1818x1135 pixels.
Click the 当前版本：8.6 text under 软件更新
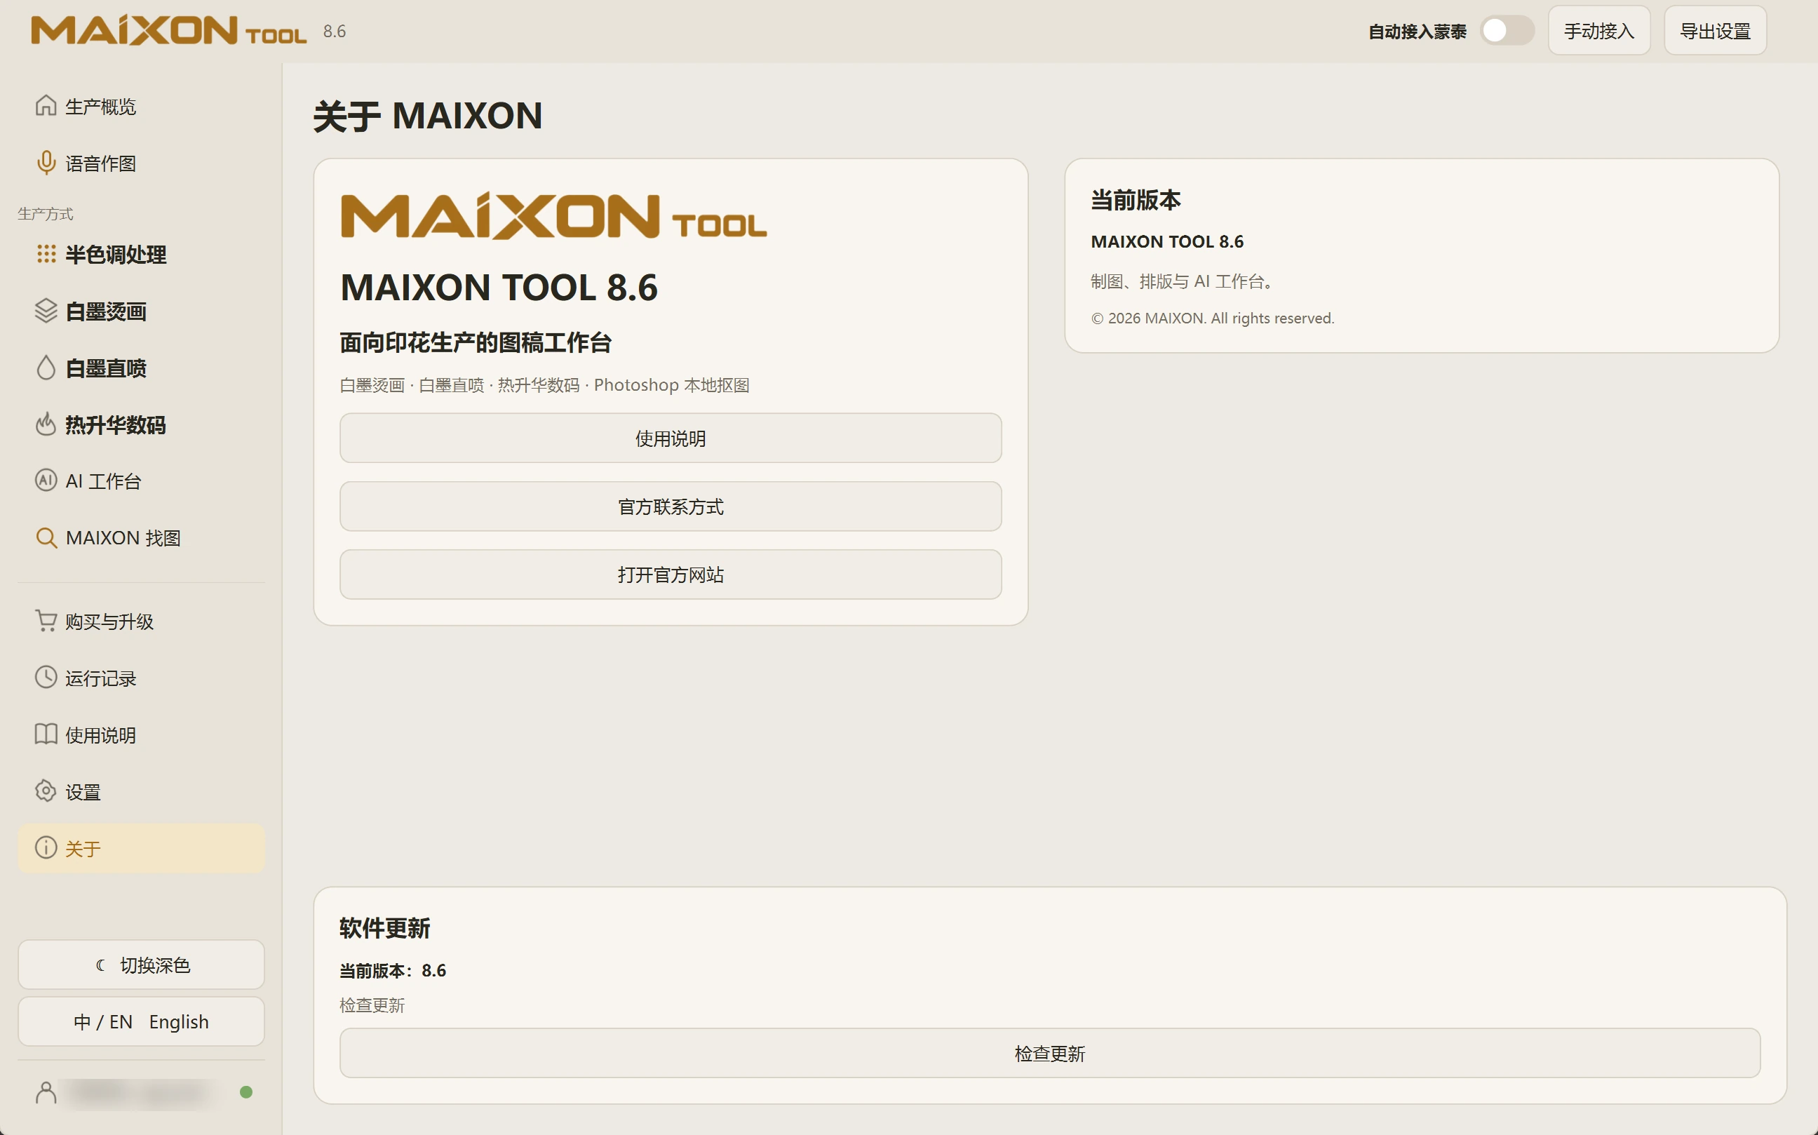(x=393, y=970)
